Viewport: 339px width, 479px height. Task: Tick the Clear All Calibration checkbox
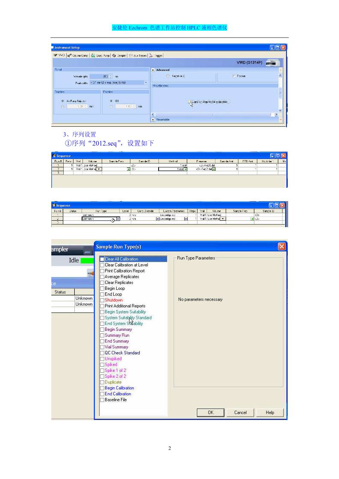pyautogui.click(x=102, y=259)
